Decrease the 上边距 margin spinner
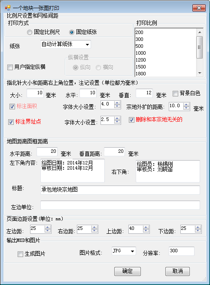Screen dimensions: 210x285 [146, 231]
